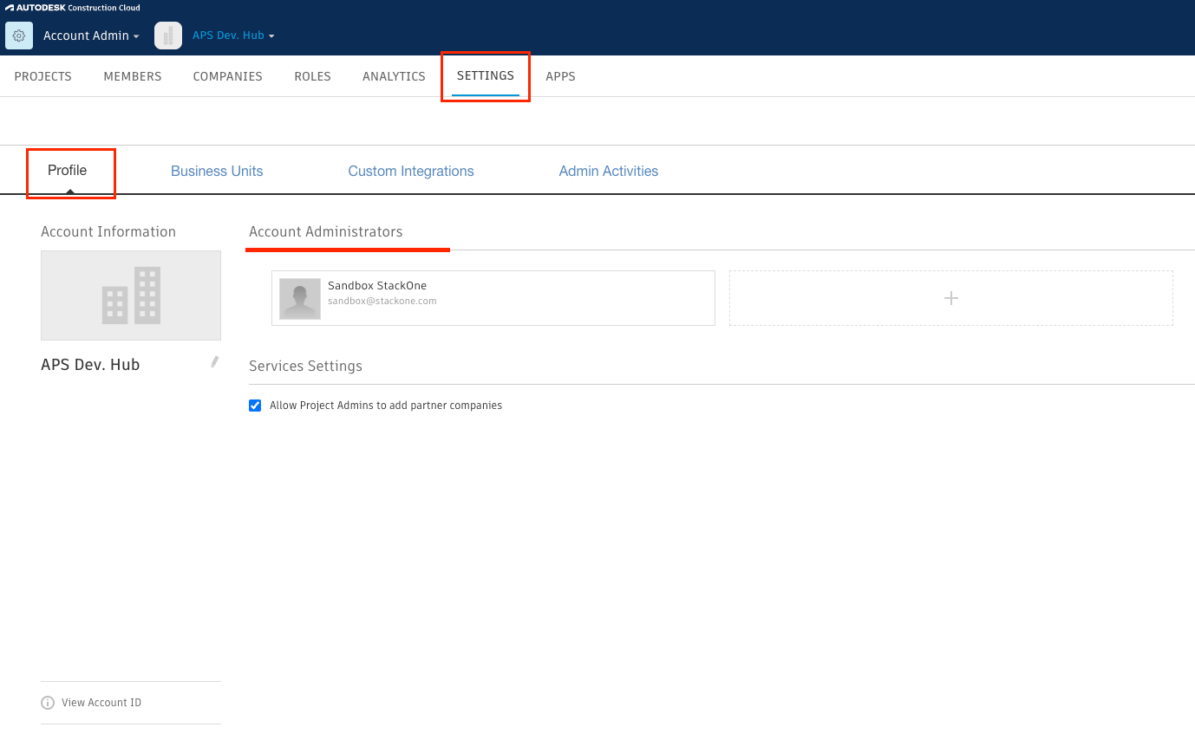Edit account name with pencil icon

click(214, 362)
